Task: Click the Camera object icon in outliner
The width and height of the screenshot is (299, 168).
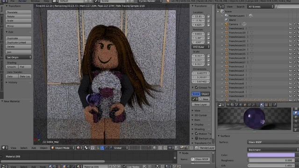Action: (227, 24)
